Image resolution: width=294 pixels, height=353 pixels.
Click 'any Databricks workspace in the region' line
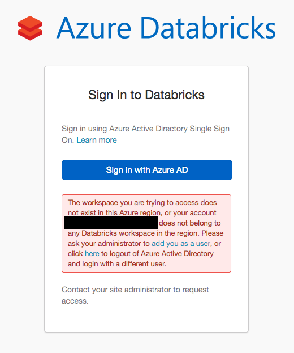pyautogui.click(x=133, y=233)
